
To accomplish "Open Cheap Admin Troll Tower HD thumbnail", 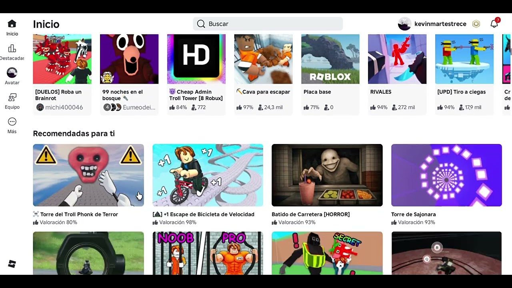I will (x=196, y=59).
